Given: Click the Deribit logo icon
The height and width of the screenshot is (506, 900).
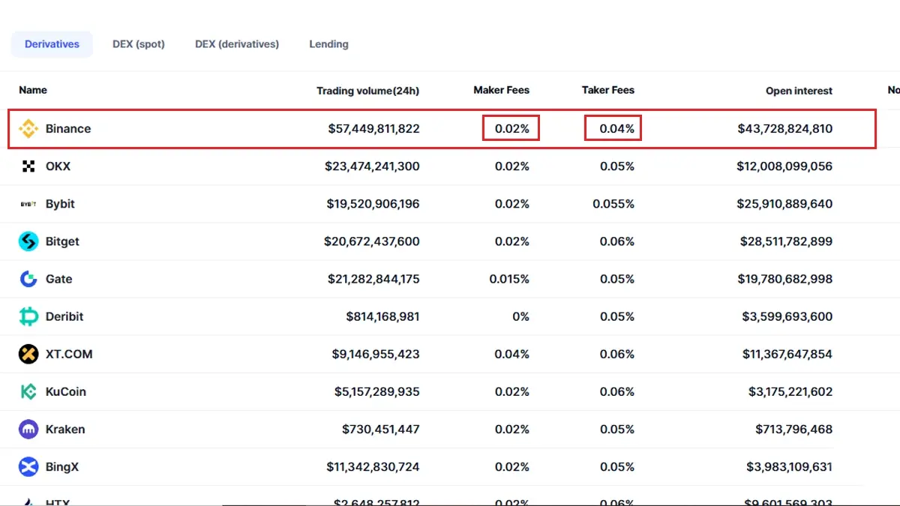Looking at the screenshot, I should (28, 316).
